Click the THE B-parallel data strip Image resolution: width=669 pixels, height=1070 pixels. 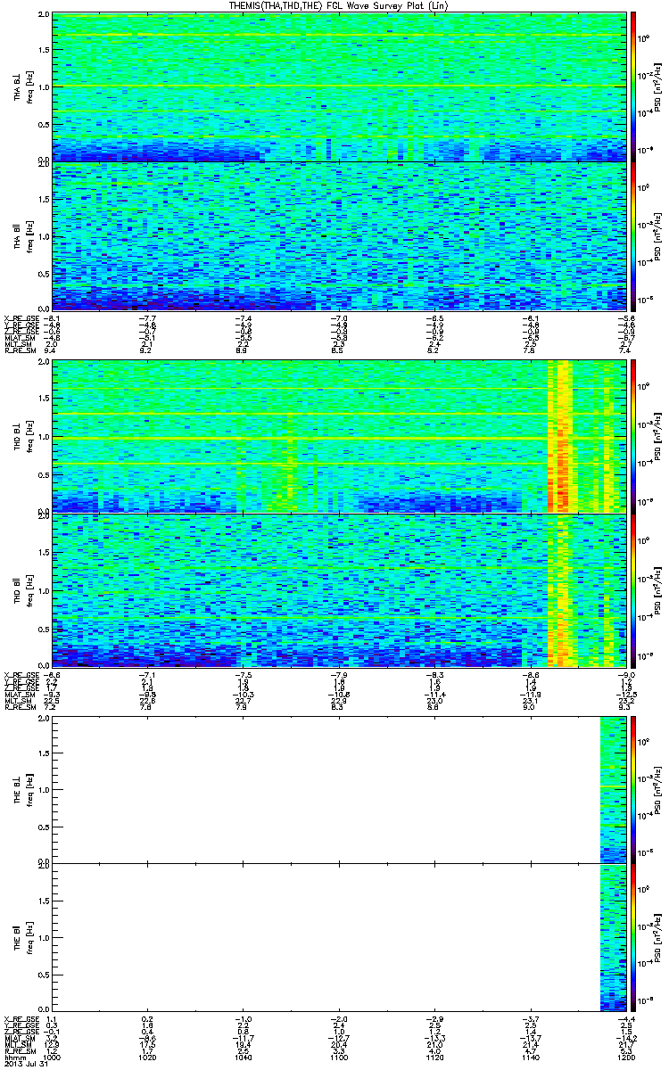[613, 936]
